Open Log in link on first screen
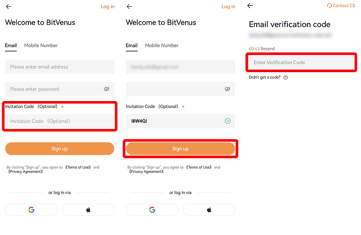Image resolution: width=361 pixels, height=235 pixels. click(x=107, y=6)
